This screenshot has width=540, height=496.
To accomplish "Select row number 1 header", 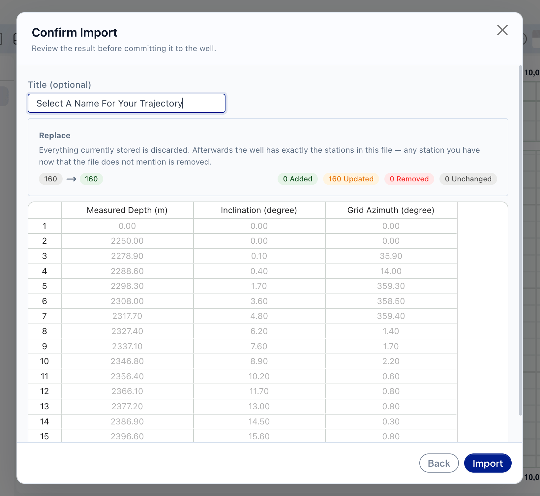I will 45,226.
